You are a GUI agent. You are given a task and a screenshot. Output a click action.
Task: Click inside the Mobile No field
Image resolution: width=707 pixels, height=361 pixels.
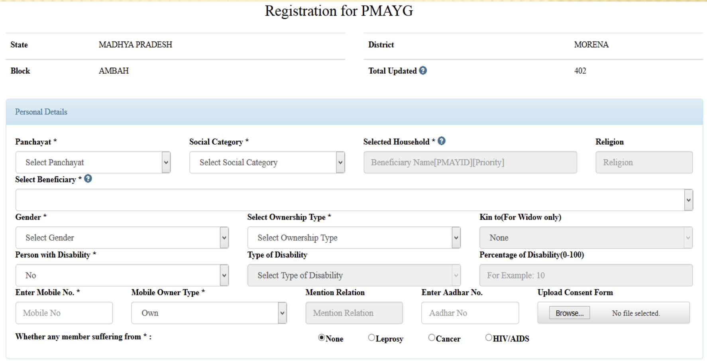(x=64, y=313)
